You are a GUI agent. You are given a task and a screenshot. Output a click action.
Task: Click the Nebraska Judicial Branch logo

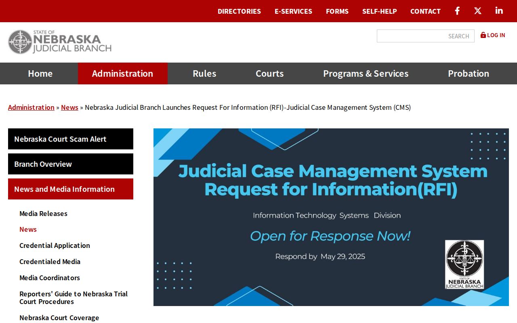[60, 42]
